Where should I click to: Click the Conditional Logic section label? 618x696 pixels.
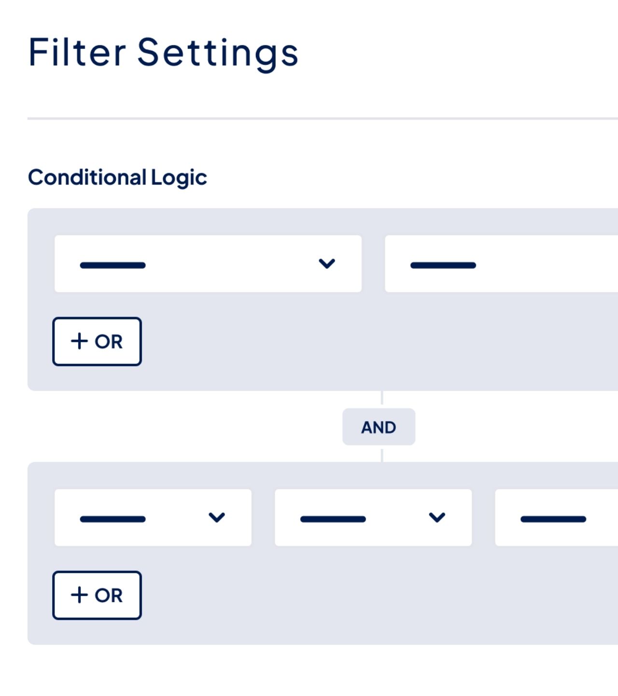[117, 177]
